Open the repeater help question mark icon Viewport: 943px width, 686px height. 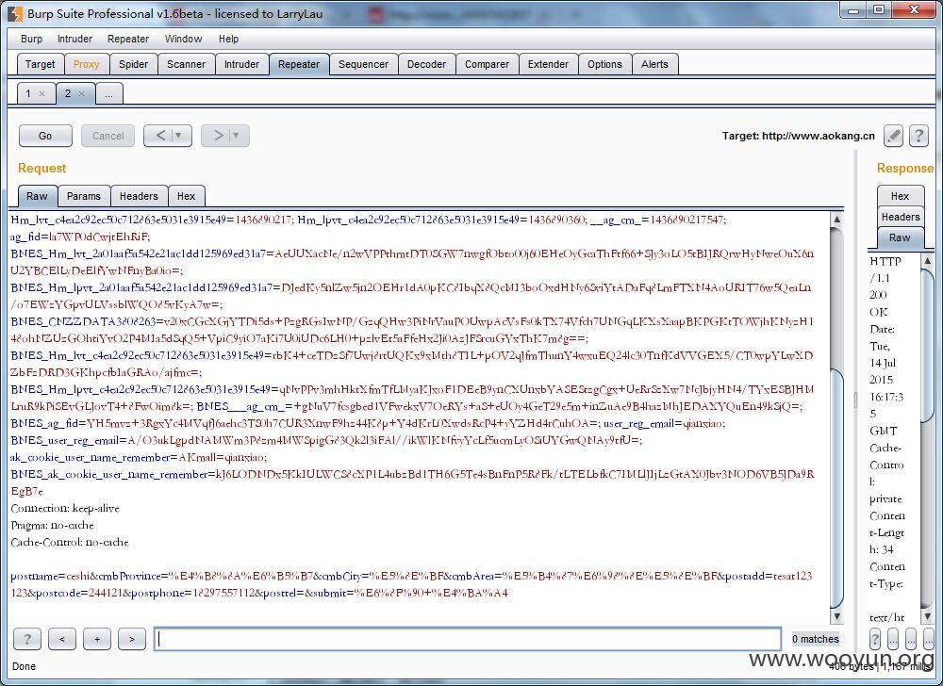pyautogui.click(x=918, y=136)
